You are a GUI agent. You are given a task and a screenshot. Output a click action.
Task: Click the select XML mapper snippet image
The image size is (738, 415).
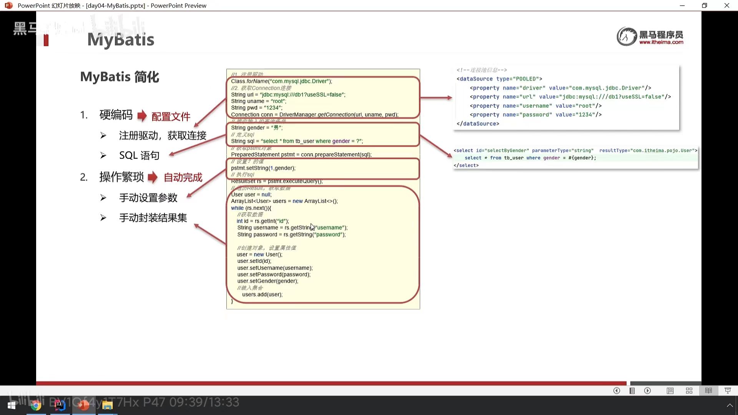coord(575,158)
